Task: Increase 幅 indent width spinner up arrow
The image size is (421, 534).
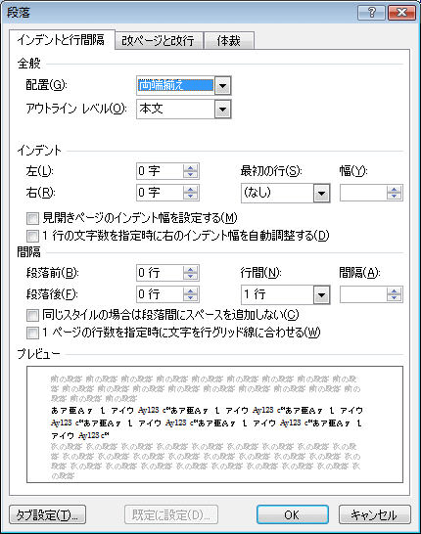Action: [394, 190]
